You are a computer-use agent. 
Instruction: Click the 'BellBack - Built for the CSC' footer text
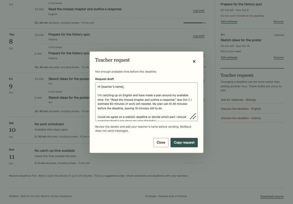(x=40, y=196)
